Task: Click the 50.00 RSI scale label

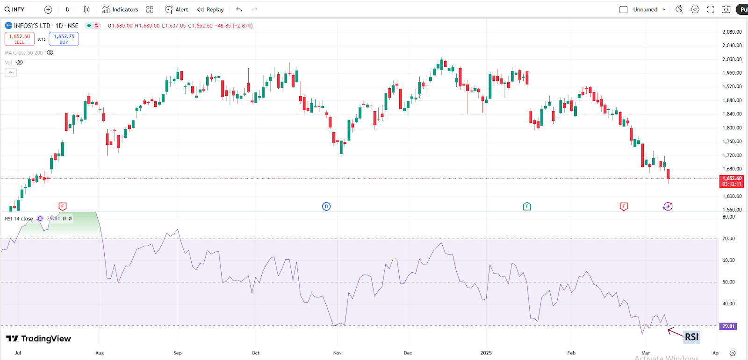Action: click(728, 282)
